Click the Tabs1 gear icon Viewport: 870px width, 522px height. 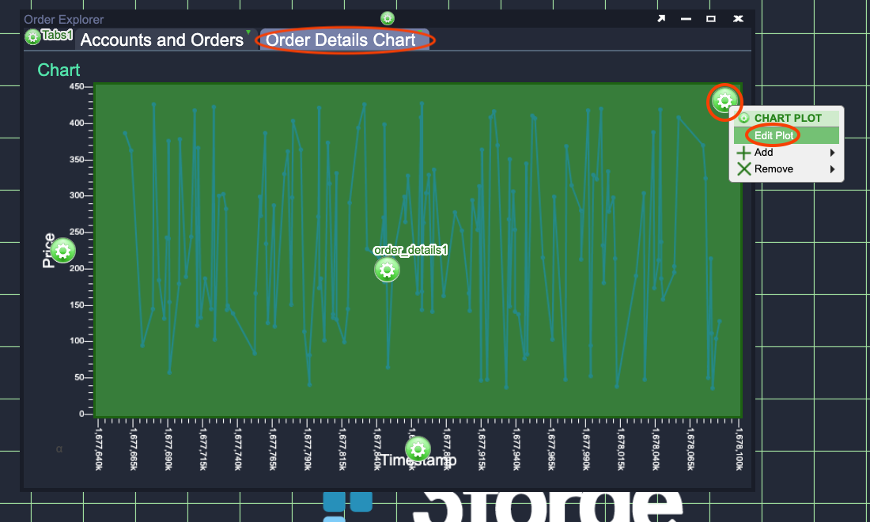pyautogui.click(x=32, y=36)
